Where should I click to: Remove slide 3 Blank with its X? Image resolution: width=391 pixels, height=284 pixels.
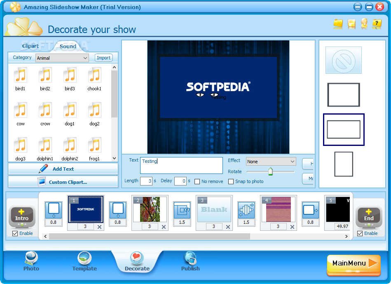[x=228, y=227]
